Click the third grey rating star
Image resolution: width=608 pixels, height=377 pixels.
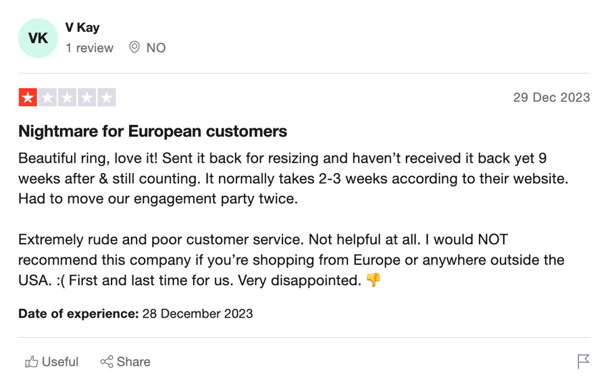[x=67, y=97]
